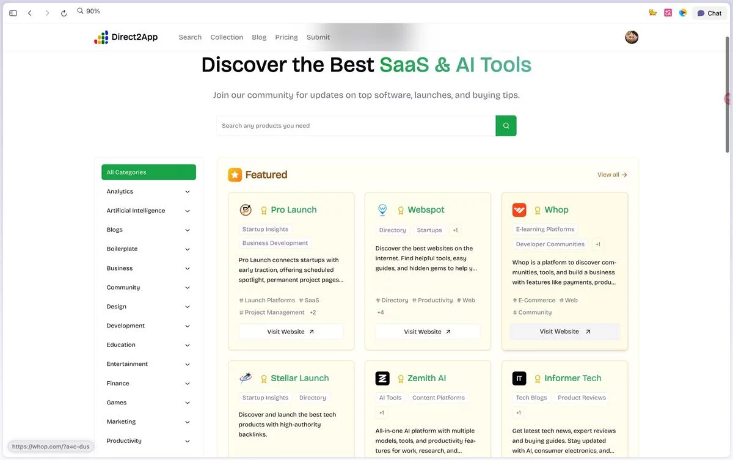
Task: Open the Chat panel button
Action: click(709, 13)
